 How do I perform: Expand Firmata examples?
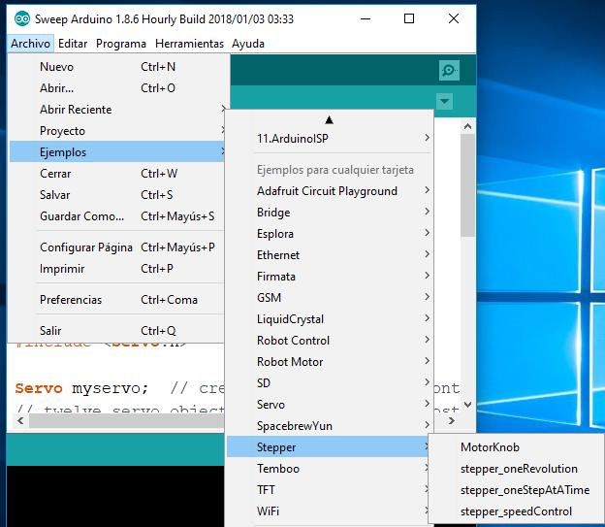pyautogui.click(x=329, y=277)
